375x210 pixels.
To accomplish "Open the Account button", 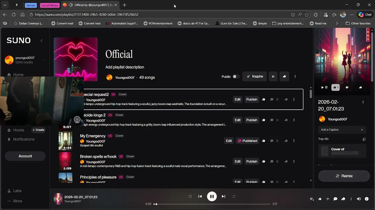I will click(25, 156).
